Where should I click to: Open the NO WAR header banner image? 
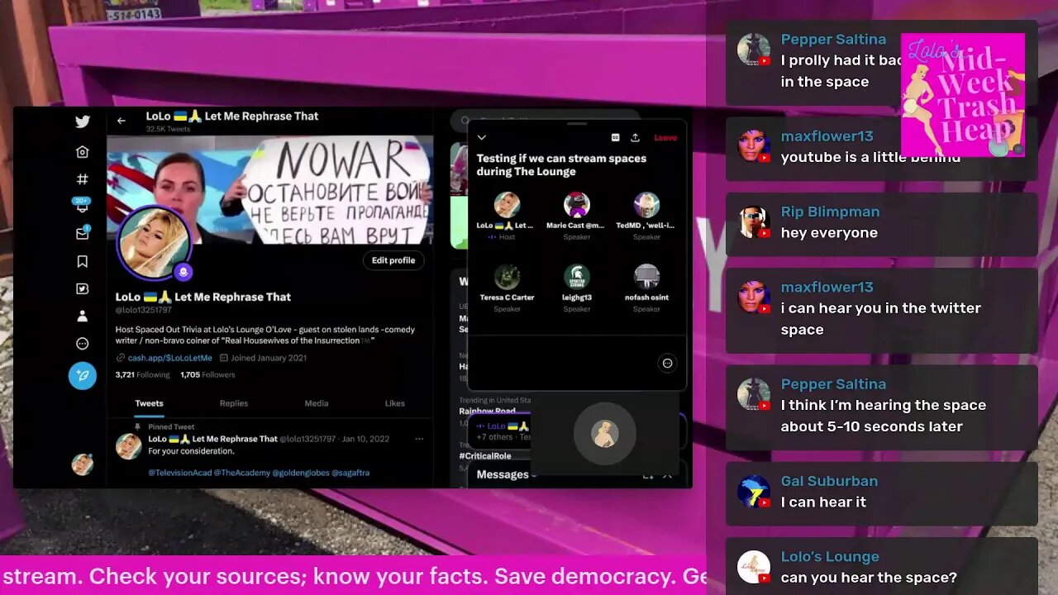[270, 190]
